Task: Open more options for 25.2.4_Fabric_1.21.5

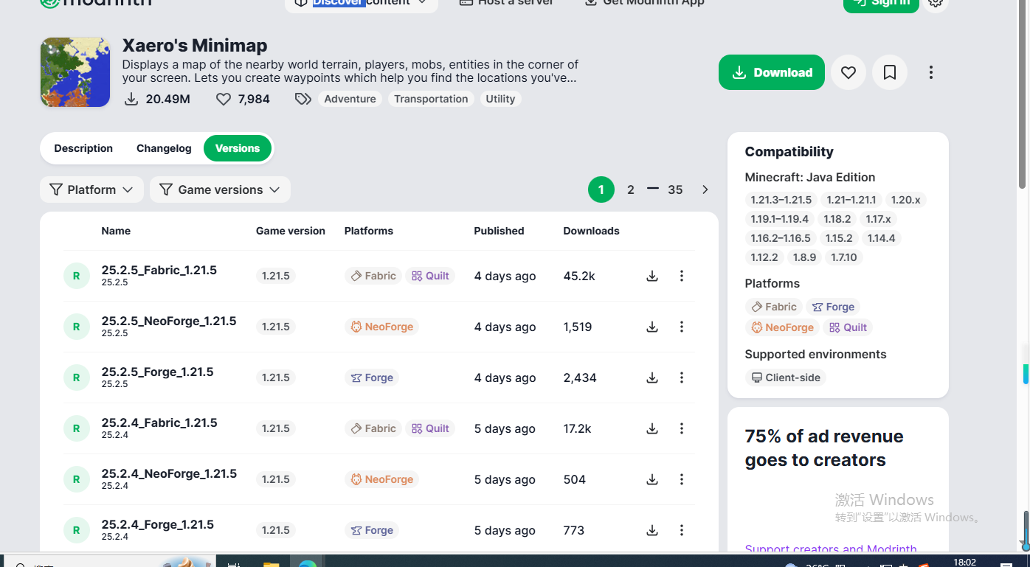Action: click(x=682, y=428)
